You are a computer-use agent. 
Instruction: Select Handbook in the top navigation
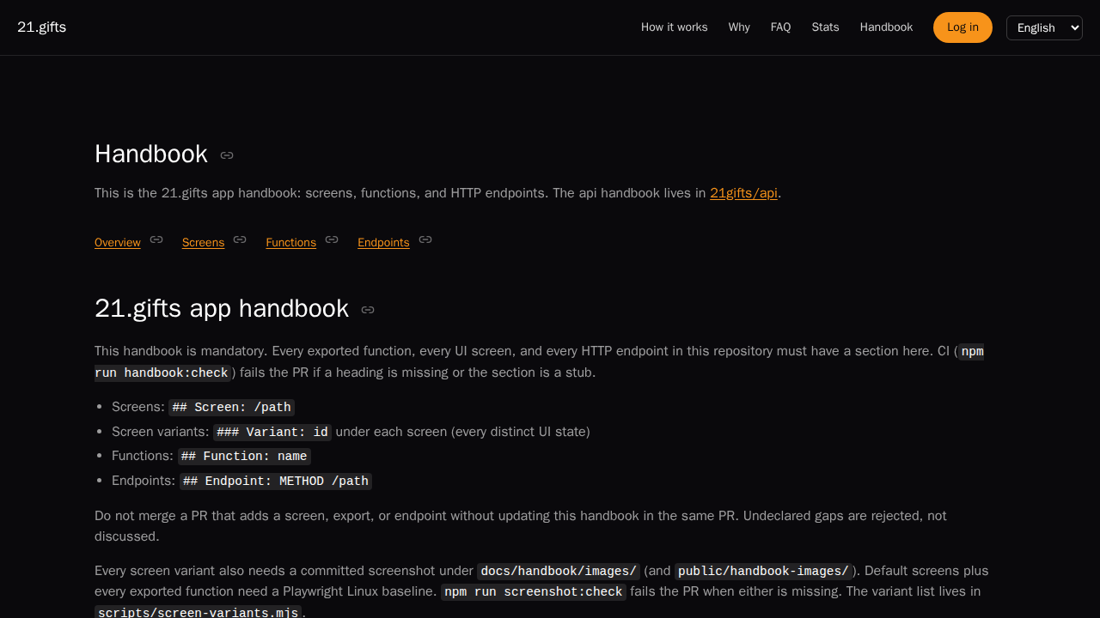pos(886,27)
